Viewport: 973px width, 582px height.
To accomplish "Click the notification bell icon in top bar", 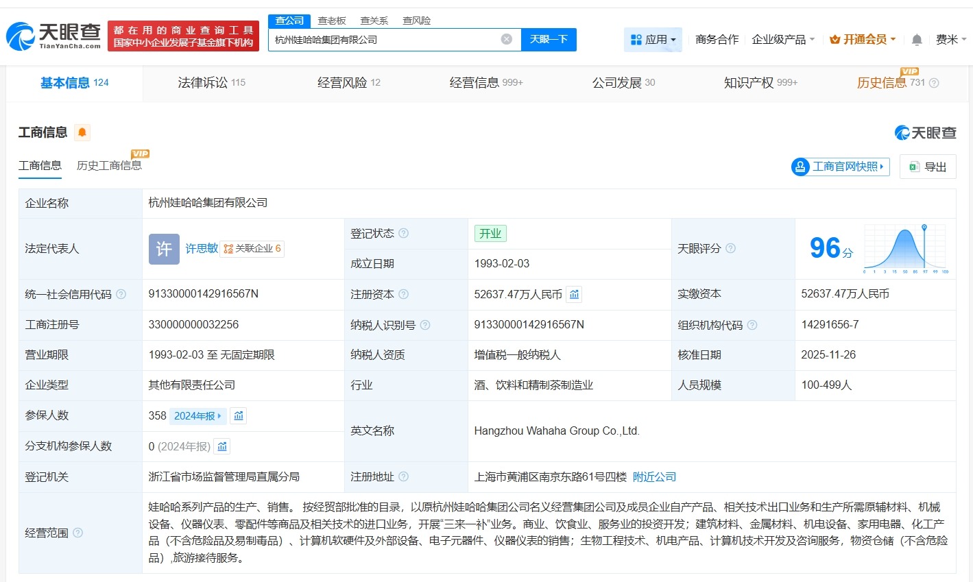I will coord(916,39).
